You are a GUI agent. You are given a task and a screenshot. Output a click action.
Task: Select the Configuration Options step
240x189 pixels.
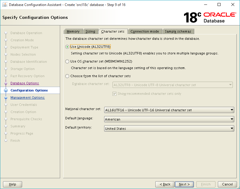coord(29,90)
